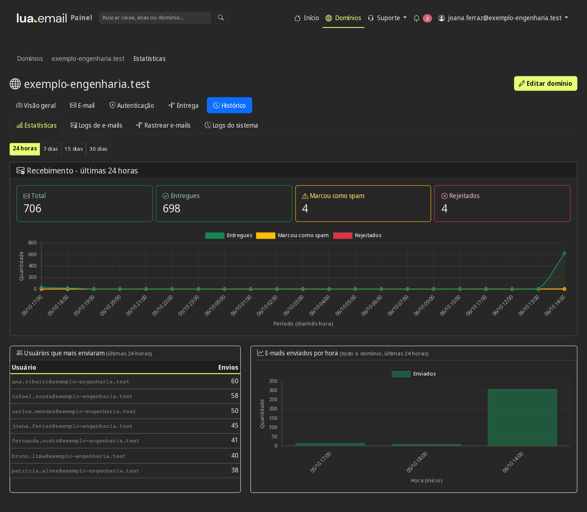The image size is (587, 512).
Task: Select the 15 dias period
Action: click(x=74, y=149)
